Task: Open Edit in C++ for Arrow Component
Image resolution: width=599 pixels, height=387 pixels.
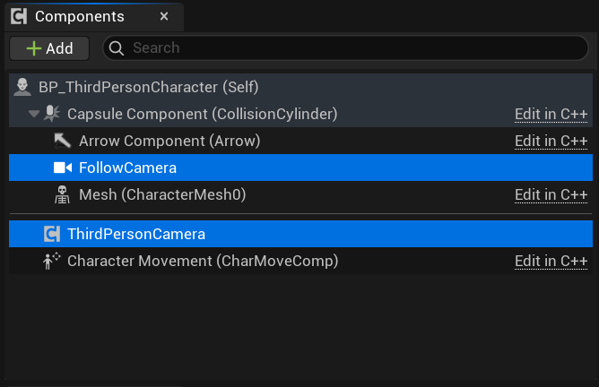Action: coord(551,141)
